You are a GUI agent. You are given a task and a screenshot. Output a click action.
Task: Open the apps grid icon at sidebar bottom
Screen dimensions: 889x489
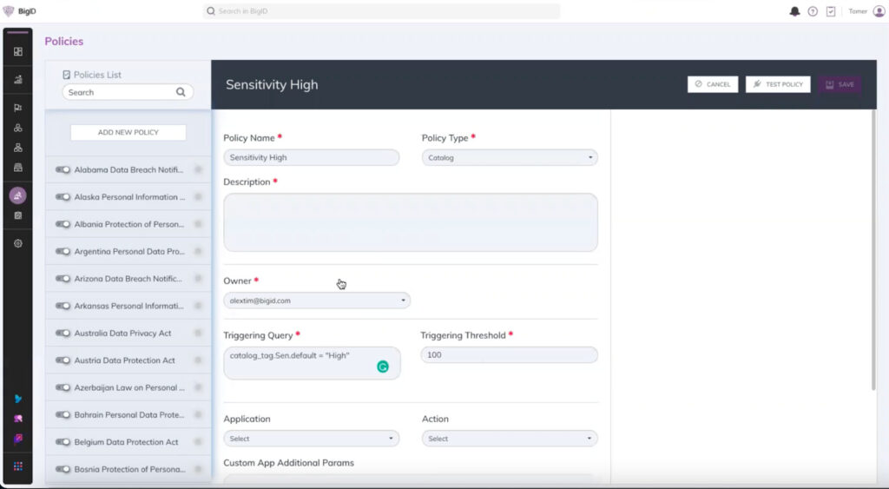(x=17, y=466)
